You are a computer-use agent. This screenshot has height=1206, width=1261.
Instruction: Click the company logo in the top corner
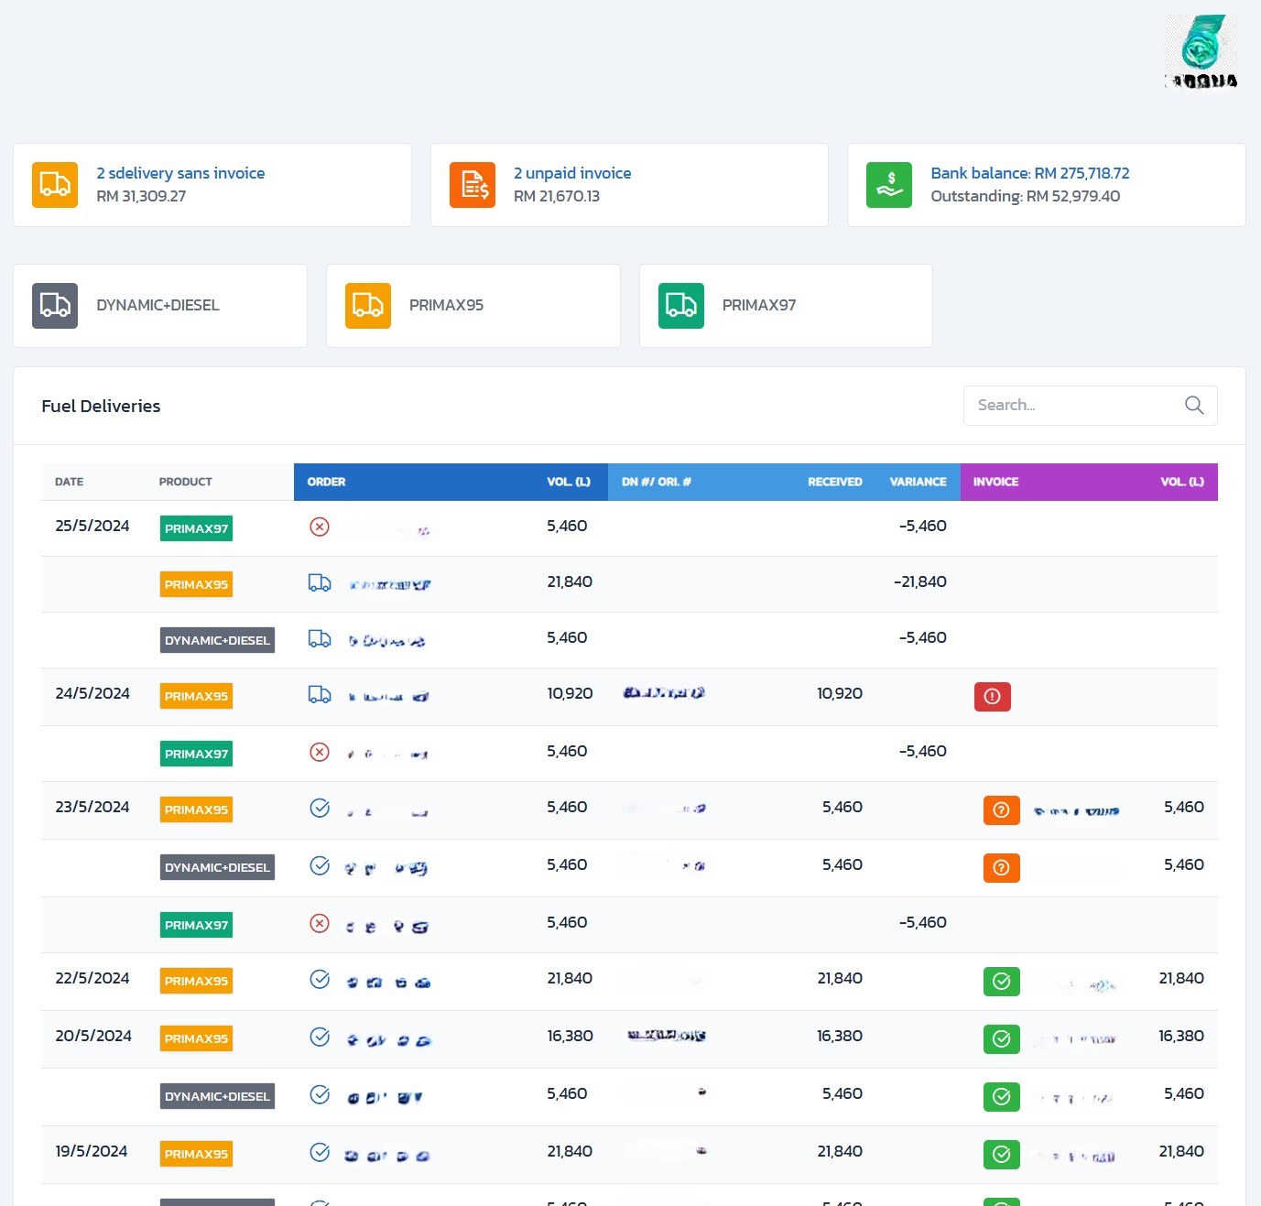tap(1201, 52)
